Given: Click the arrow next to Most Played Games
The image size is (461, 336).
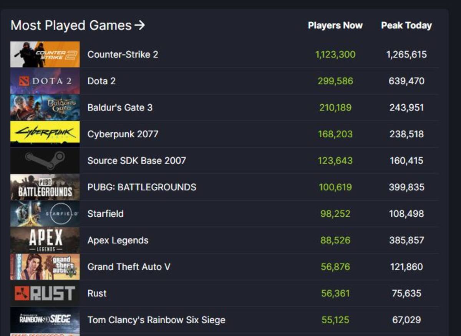Looking at the screenshot, I should [140, 25].
